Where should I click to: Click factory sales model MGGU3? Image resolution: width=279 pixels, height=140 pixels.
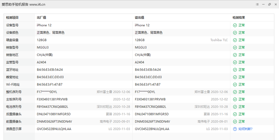tap(43, 47)
